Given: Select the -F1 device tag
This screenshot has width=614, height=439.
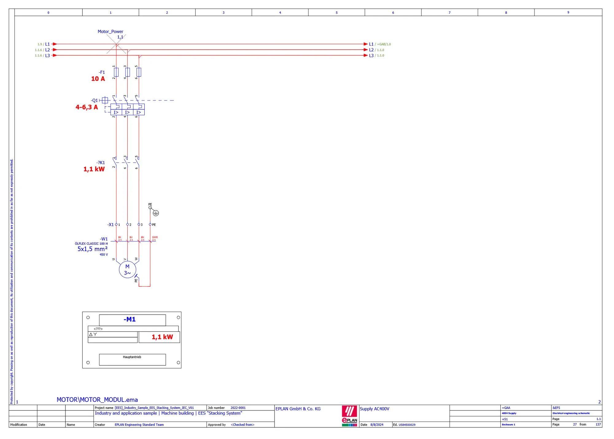Looking at the screenshot, I should pyautogui.click(x=102, y=72).
